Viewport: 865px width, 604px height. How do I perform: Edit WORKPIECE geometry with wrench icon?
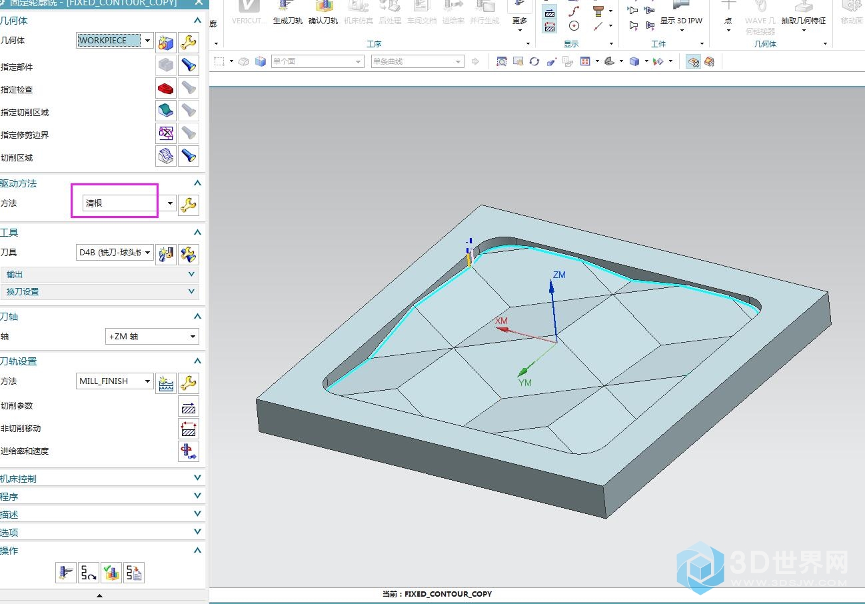point(189,43)
